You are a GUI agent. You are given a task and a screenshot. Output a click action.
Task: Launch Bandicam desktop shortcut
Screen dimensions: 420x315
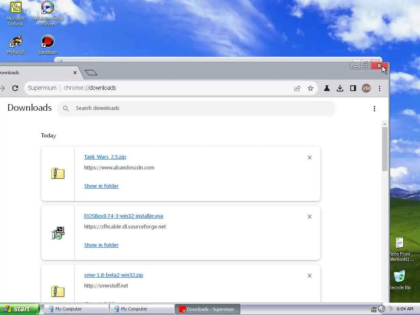click(48, 45)
